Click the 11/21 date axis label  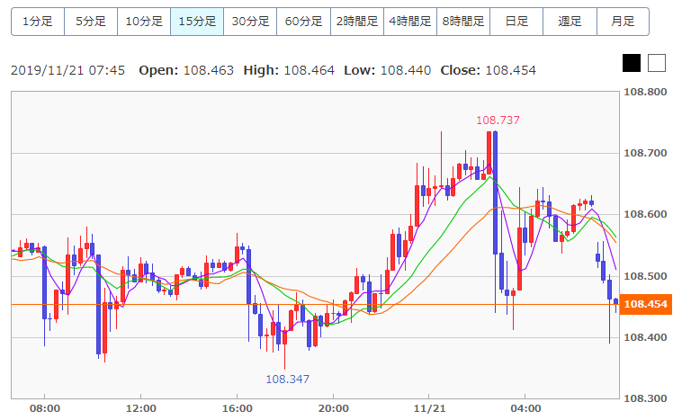[x=430, y=408]
